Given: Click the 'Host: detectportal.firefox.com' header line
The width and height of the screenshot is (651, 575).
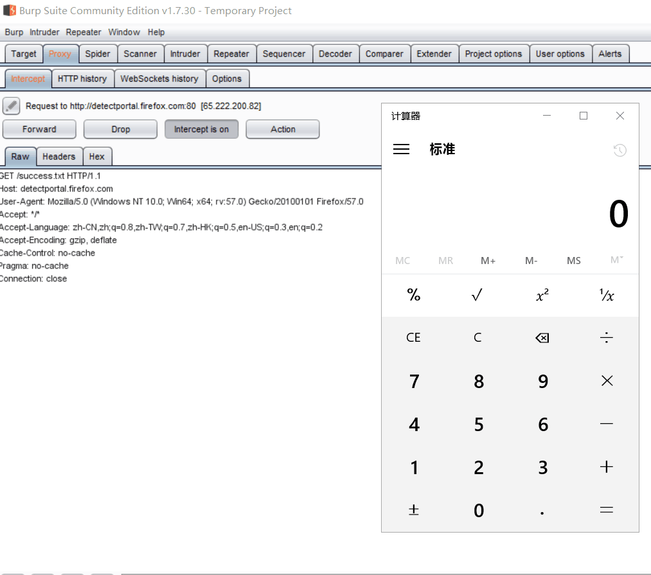Looking at the screenshot, I should click(56, 189).
